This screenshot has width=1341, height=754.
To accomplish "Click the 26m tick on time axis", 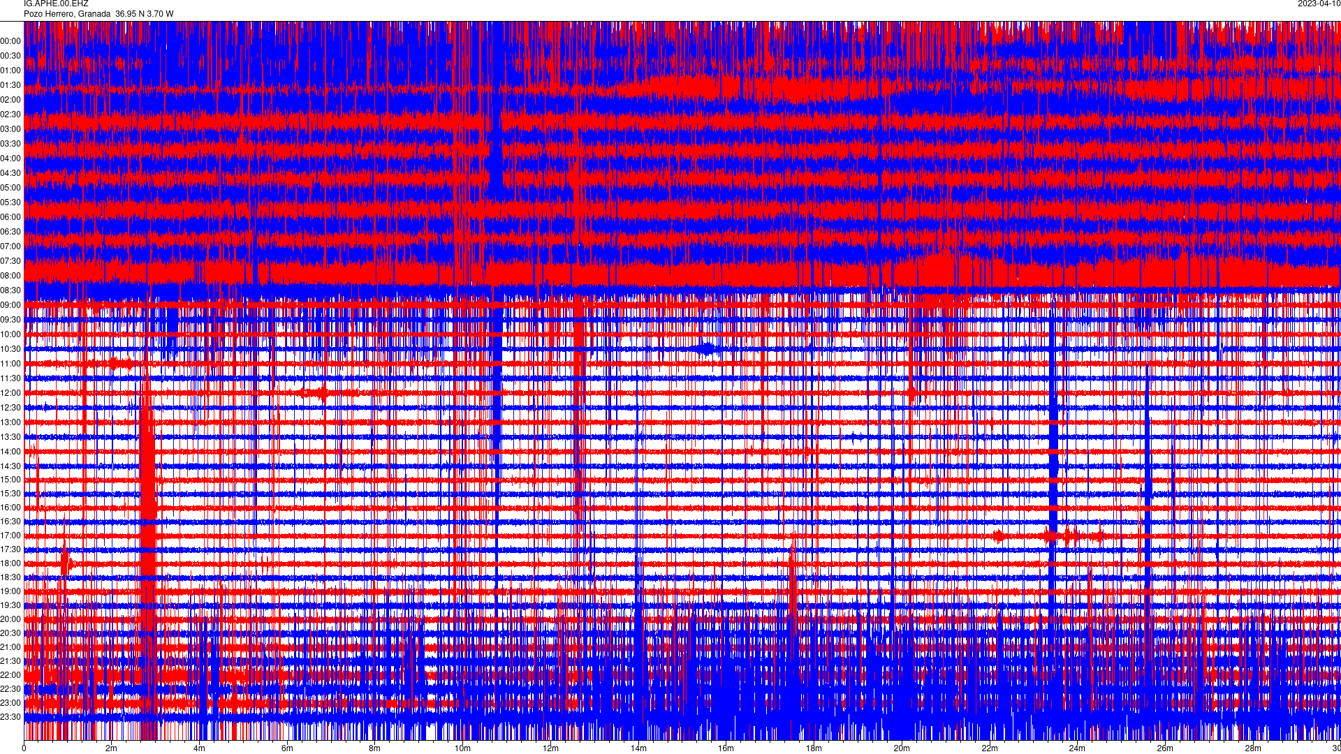I will pyautogui.click(x=1165, y=748).
